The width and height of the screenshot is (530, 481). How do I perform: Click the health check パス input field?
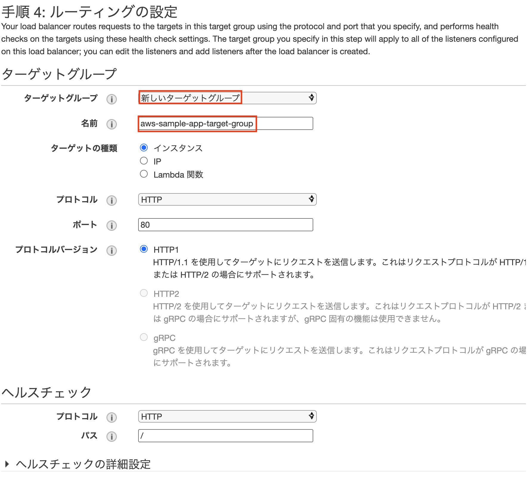(x=225, y=436)
